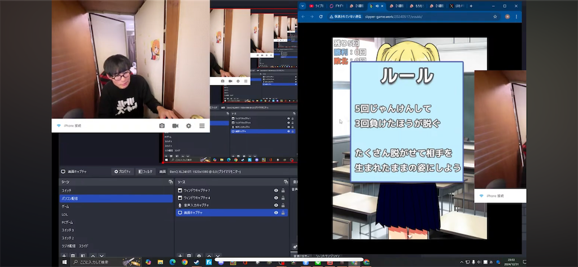Open the iPhone viewer hamburger menu

pyautogui.click(x=202, y=126)
